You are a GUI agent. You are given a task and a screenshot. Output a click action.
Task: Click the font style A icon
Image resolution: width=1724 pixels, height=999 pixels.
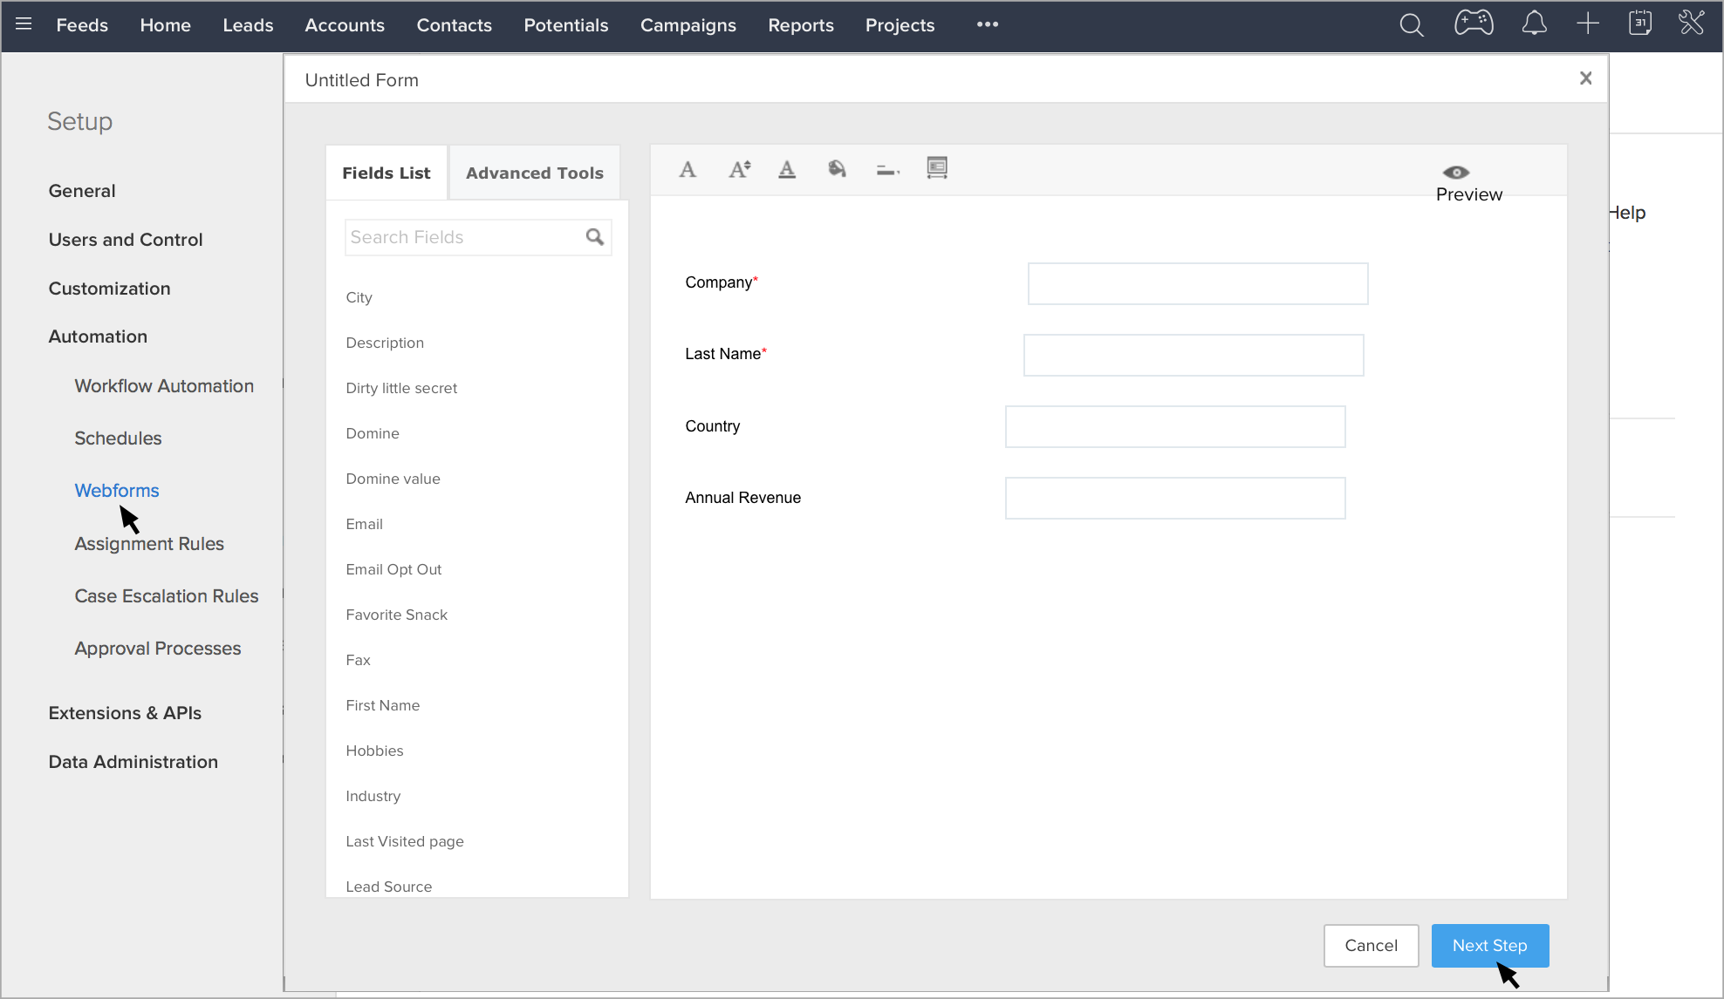688,169
